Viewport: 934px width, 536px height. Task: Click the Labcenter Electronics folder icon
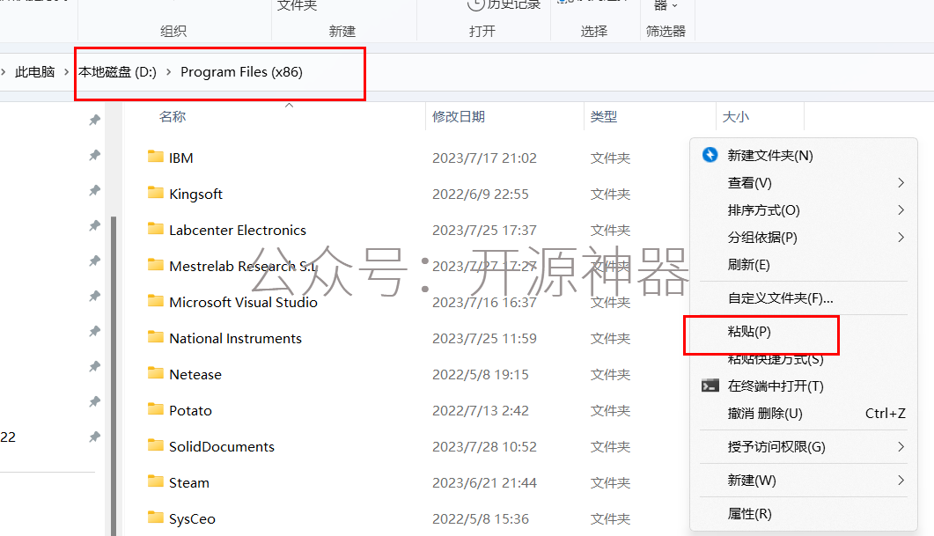(x=156, y=229)
